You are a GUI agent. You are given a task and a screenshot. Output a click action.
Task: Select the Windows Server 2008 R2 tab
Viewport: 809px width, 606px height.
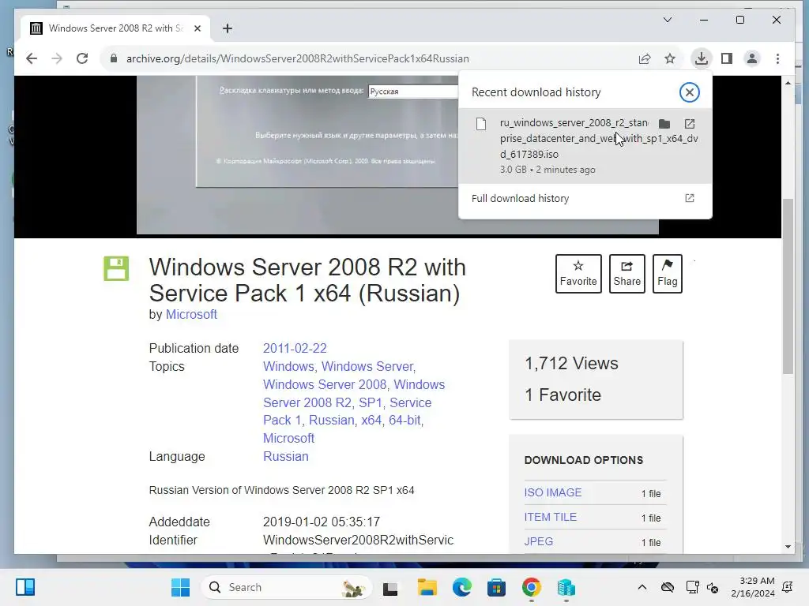(x=115, y=28)
